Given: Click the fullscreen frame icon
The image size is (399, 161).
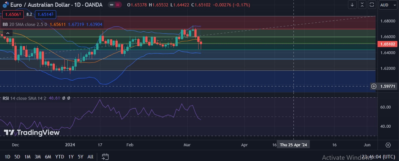Looking at the screenshot, I should coord(372,5).
